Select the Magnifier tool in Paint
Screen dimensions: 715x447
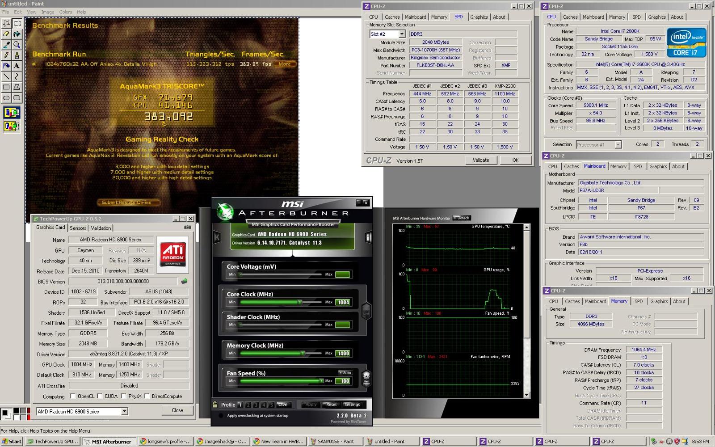click(x=17, y=45)
